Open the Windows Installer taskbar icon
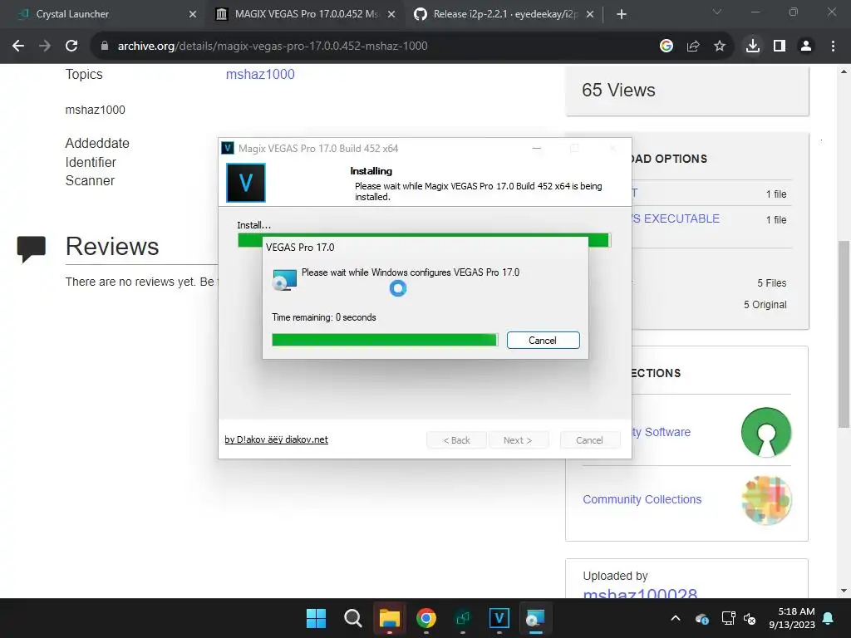 (536, 618)
